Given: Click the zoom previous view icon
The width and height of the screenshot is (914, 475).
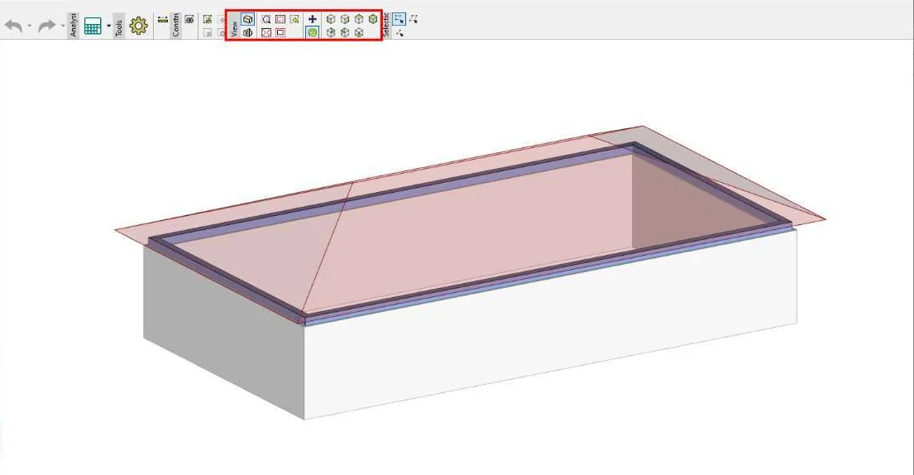Looking at the screenshot, I should [294, 19].
